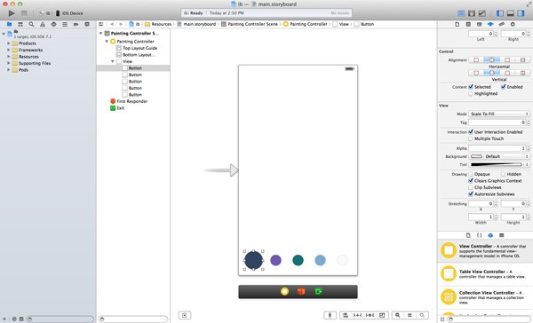Open the Project navigator tab
The image size is (533, 323).
click(x=9, y=25)
